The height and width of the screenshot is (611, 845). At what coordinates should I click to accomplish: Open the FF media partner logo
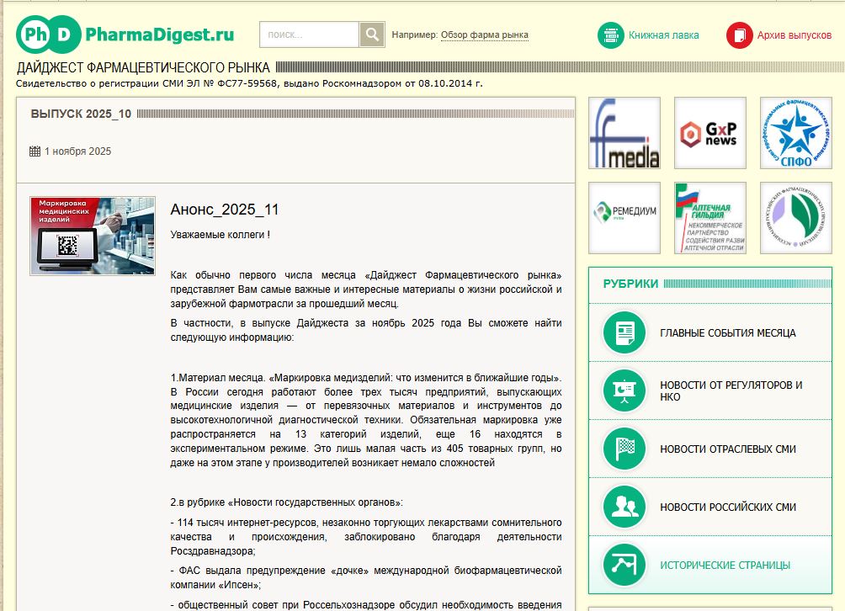tap(624, 133)
